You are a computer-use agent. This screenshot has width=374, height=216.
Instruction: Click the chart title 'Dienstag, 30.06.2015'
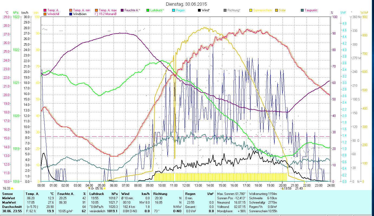(186, 4)
